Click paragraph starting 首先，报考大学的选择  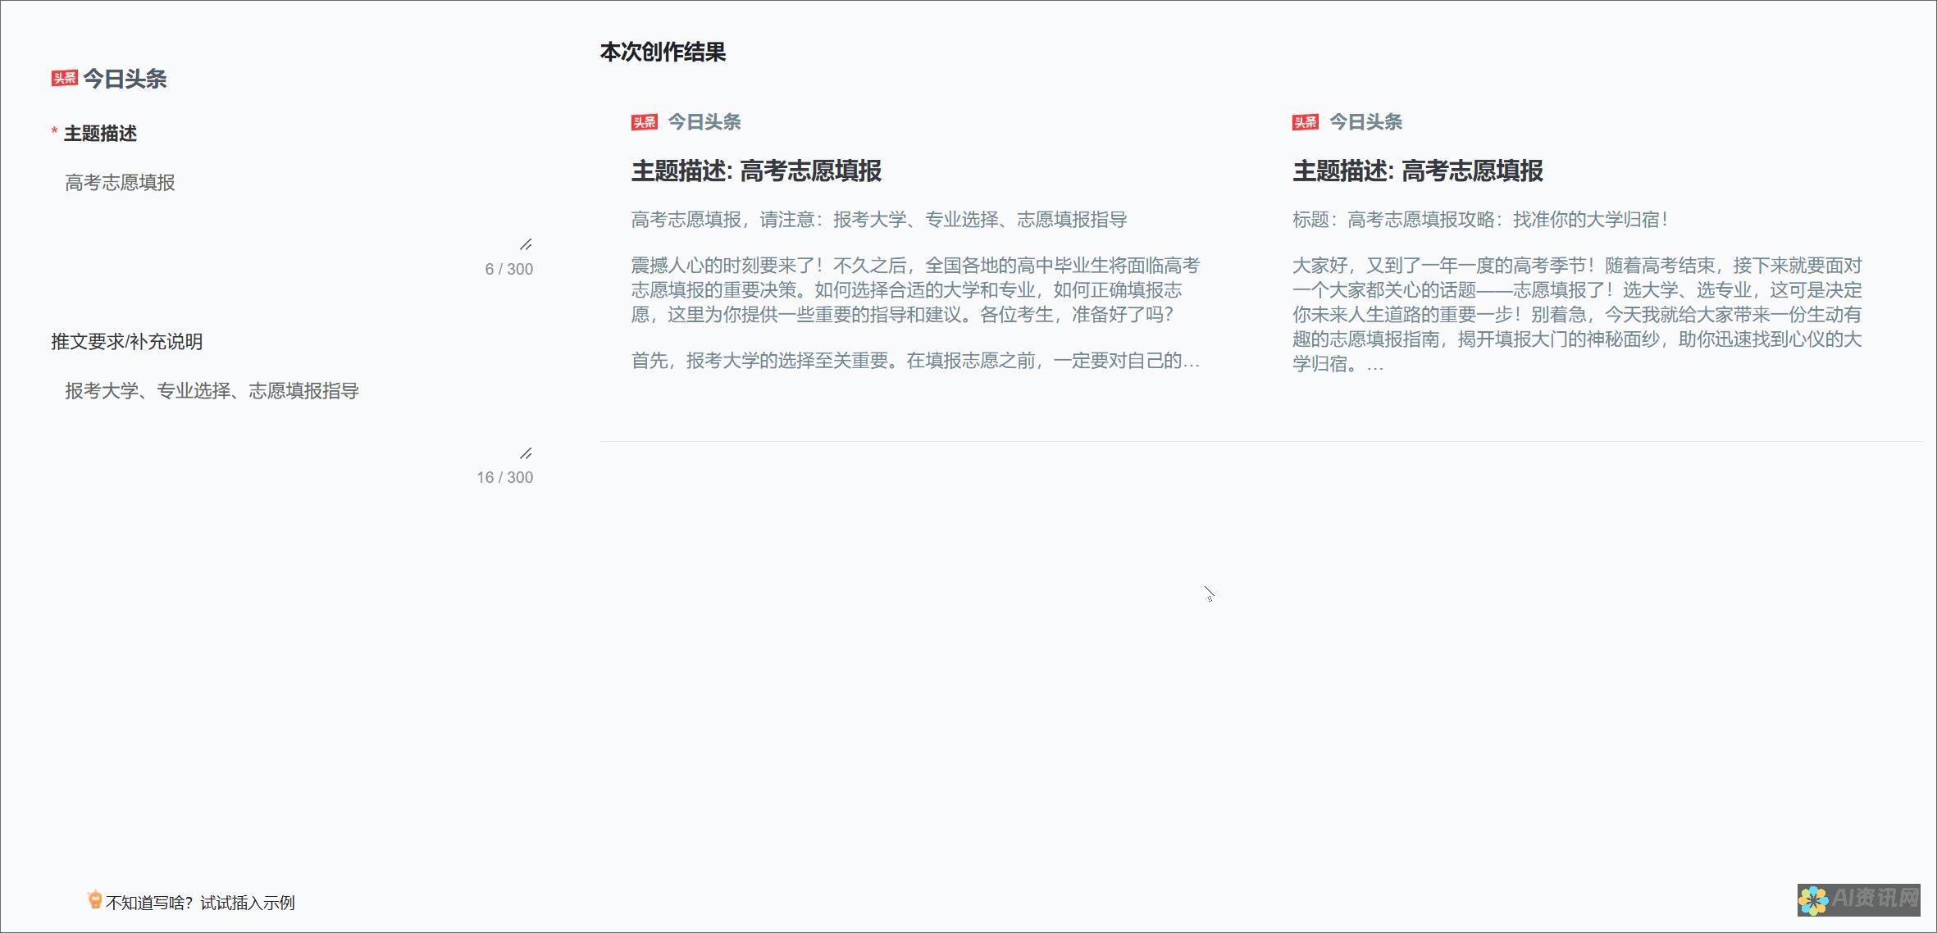click(915, 361)
